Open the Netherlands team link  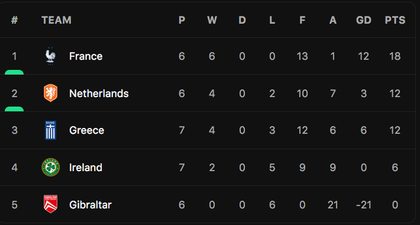coord(99,94)
